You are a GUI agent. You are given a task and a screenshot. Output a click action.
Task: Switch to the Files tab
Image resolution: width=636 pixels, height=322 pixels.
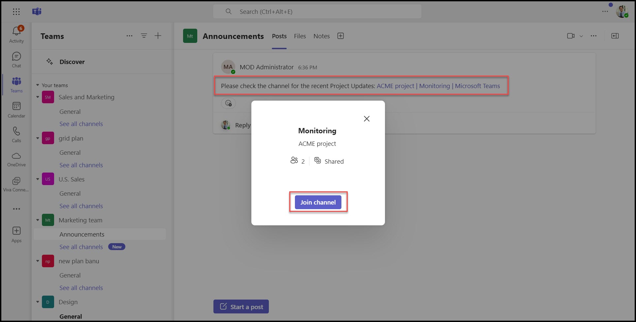click(300, 36)
